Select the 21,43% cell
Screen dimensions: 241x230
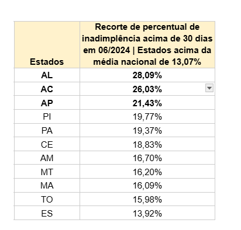point(147,103)
